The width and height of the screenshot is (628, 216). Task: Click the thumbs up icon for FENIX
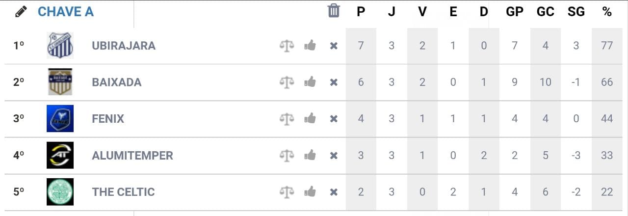[x=310, y=119]
